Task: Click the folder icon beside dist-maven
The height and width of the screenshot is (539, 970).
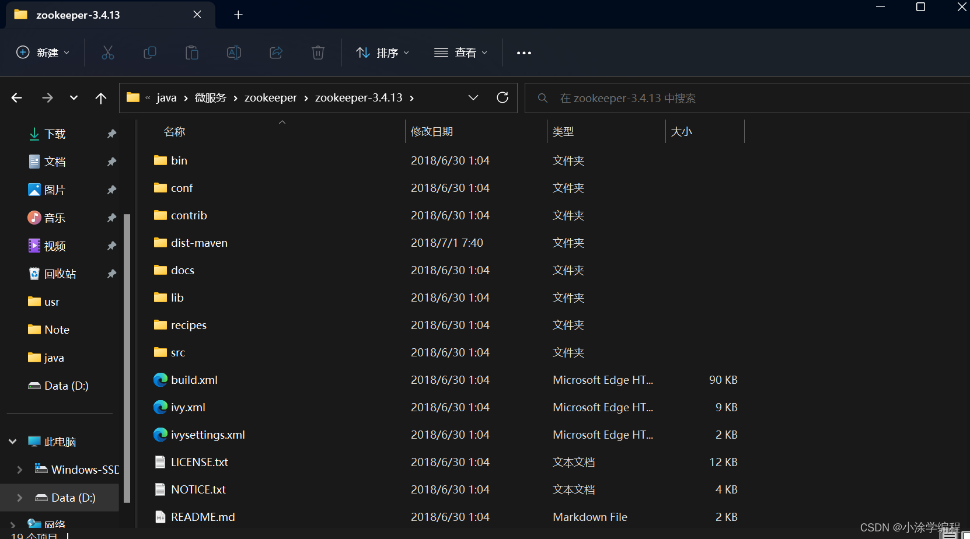Action: pos(160,242)
